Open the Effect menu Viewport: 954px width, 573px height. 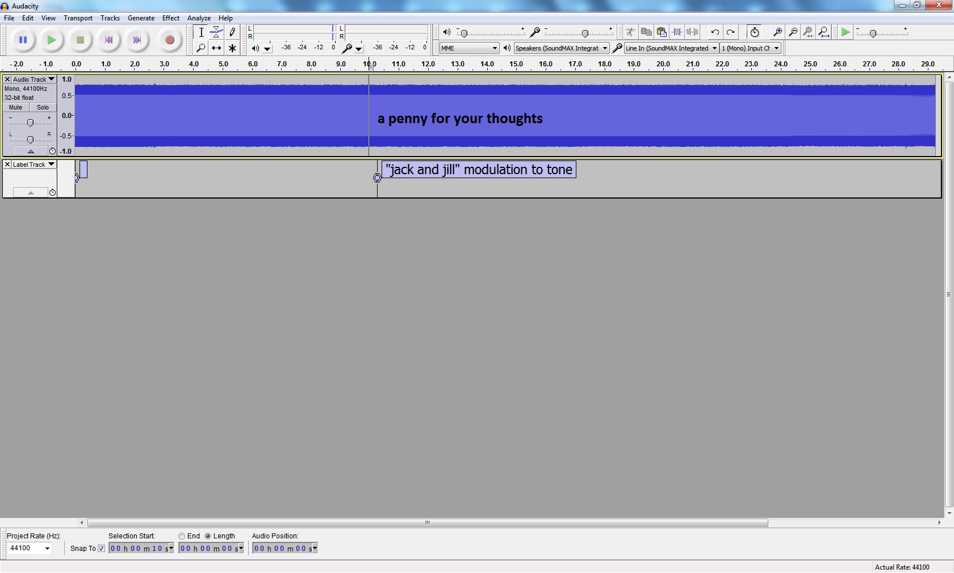170,18
